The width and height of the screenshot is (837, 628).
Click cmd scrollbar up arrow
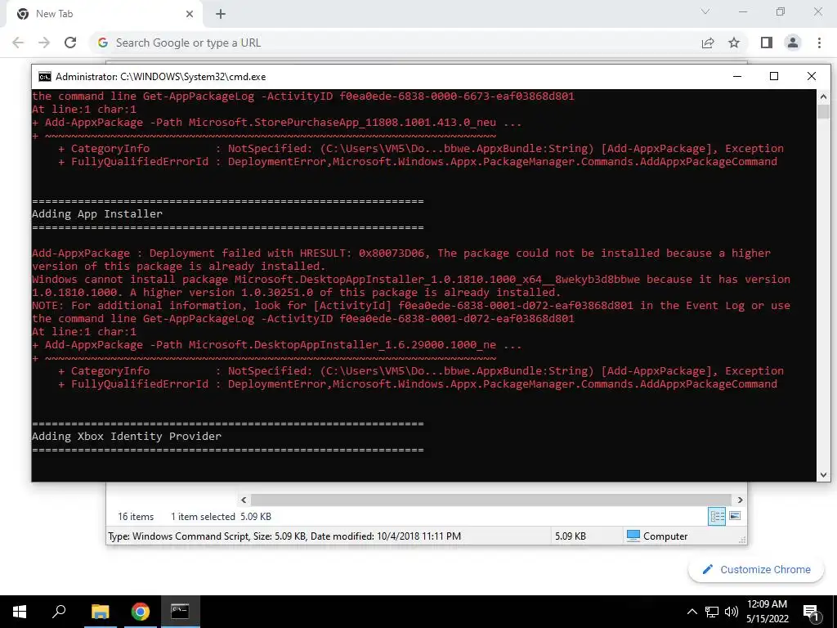pyautogui.click(x=823, y=96)
